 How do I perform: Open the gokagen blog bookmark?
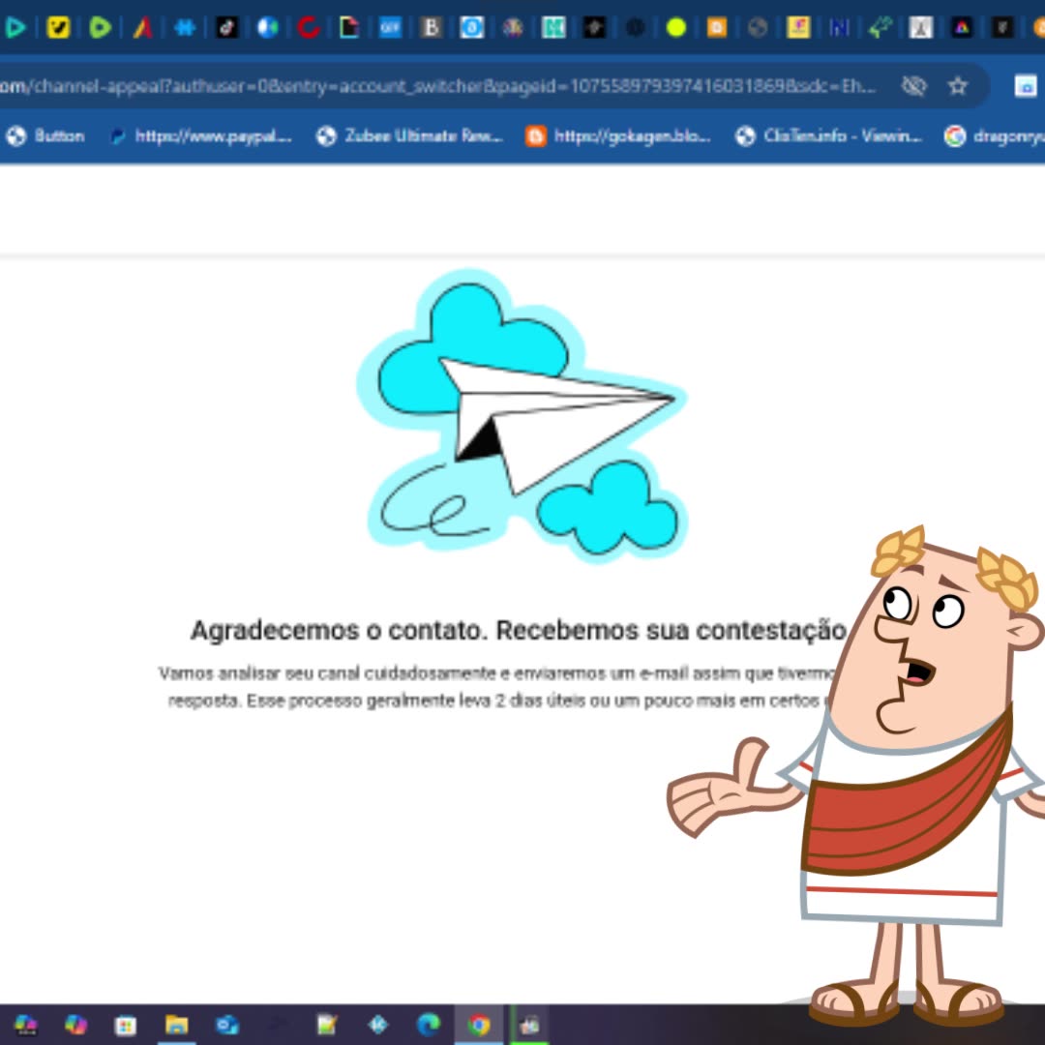click(617, 136)
